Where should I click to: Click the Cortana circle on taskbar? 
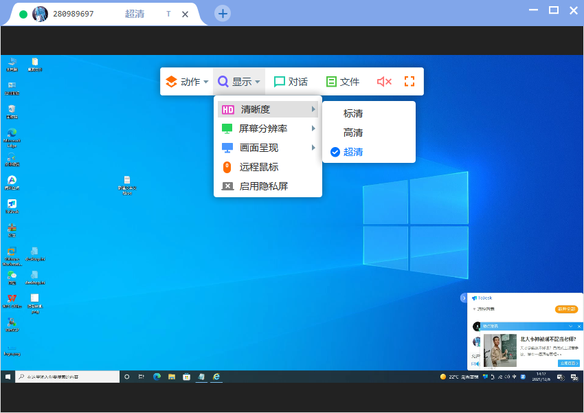[126, 377]
